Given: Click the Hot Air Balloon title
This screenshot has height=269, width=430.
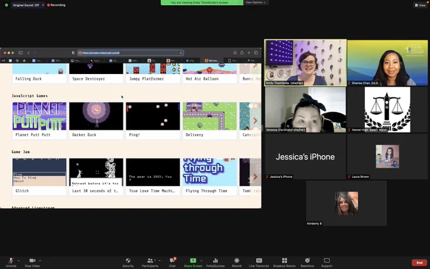Looking at the screenshot, I should tap(202, 78).
